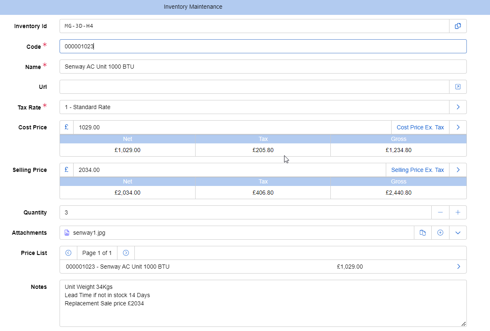This screenshot has width=490, height=331.
Task: Decrease Quantity with the minus button
Action: [440, 212]
